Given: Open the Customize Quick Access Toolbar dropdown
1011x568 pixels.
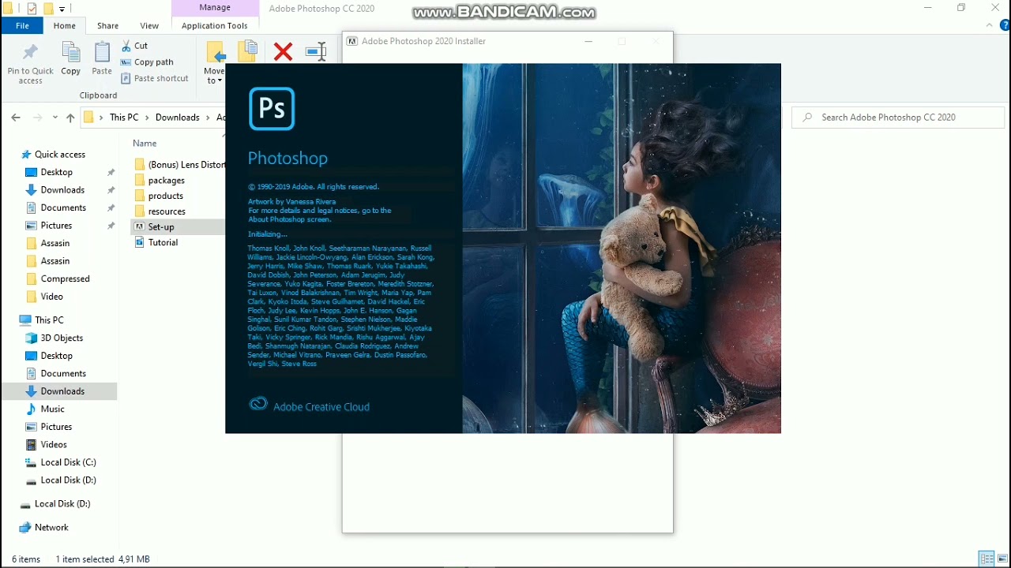Looking at the screenshot, I should [62, 9].
